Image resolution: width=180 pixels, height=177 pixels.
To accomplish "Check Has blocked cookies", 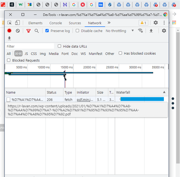I will tap(120, 53).
